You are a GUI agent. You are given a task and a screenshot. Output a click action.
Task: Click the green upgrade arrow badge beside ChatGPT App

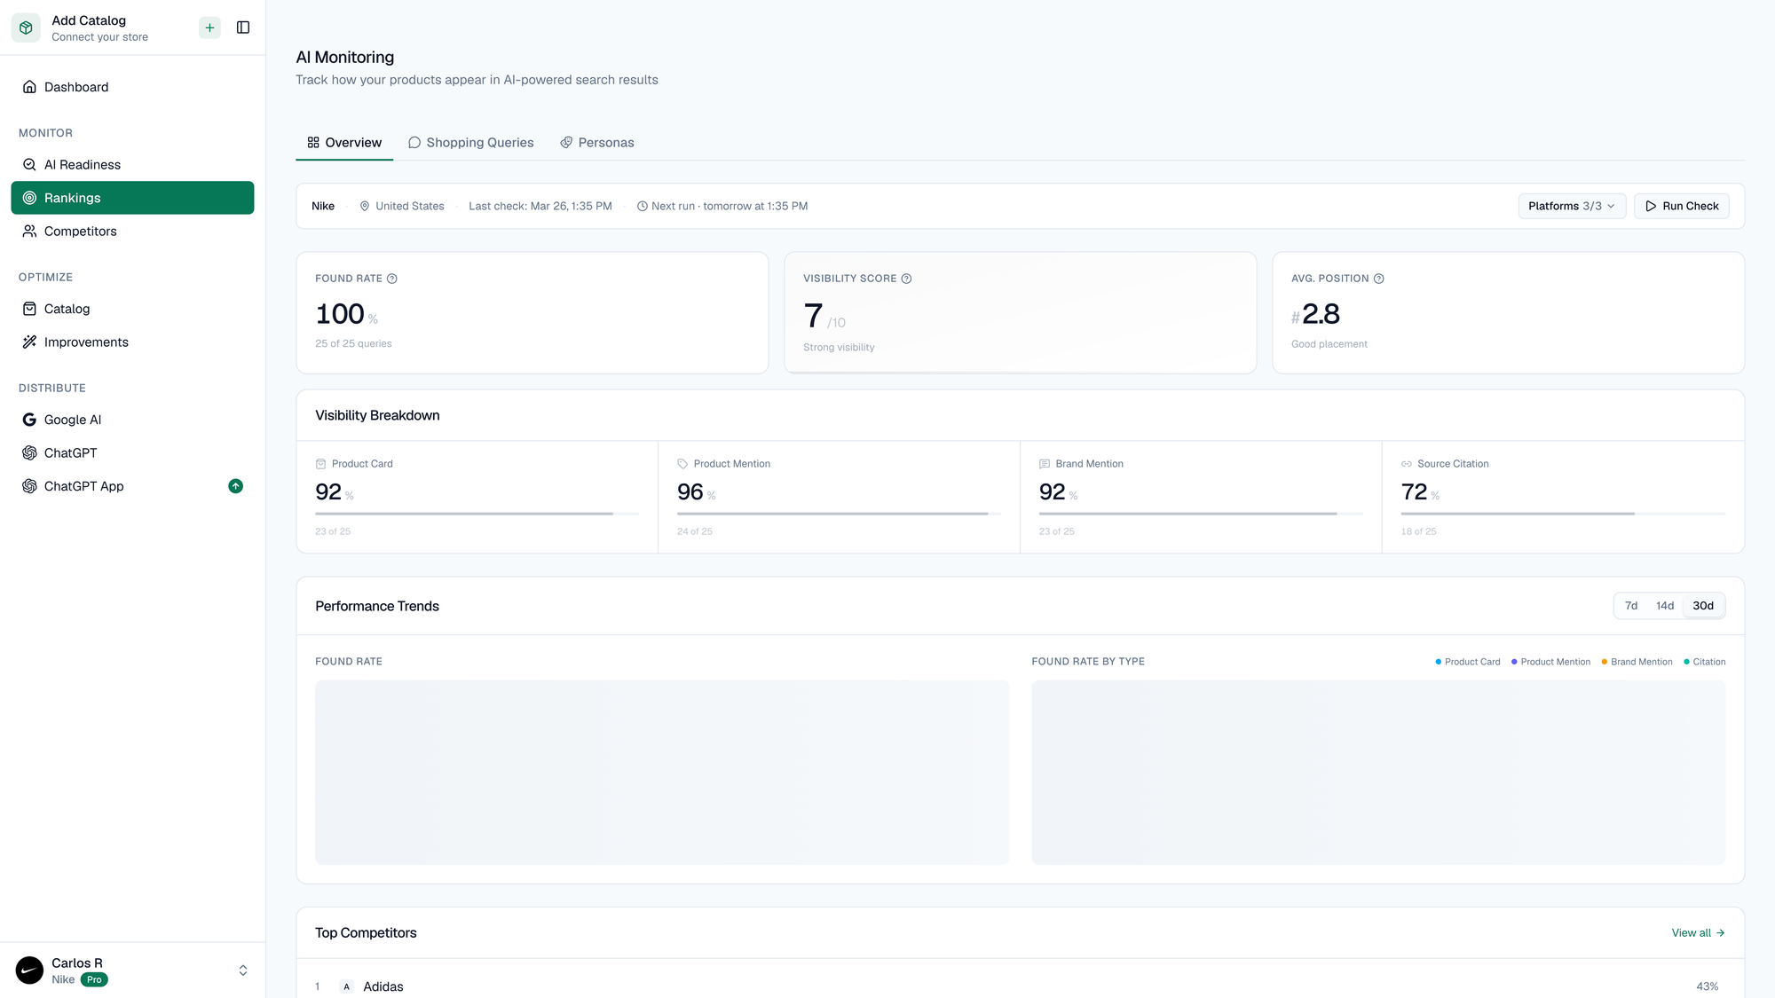click(x=235, y=486)
